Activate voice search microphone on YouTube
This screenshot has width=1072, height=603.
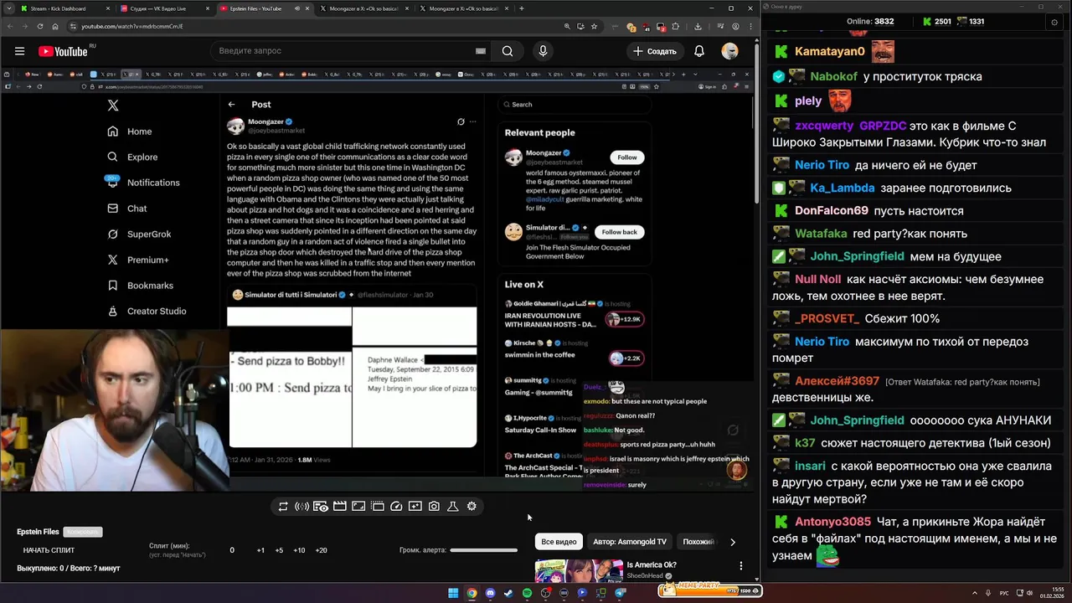543,51
